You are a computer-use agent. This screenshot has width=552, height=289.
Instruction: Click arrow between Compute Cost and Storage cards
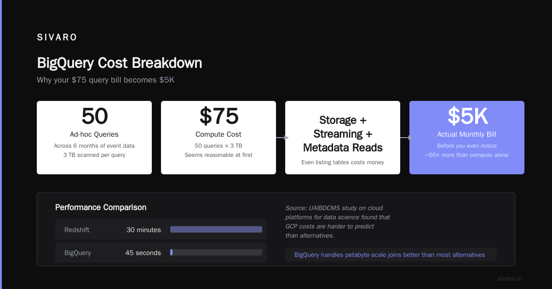click(282, 138)
